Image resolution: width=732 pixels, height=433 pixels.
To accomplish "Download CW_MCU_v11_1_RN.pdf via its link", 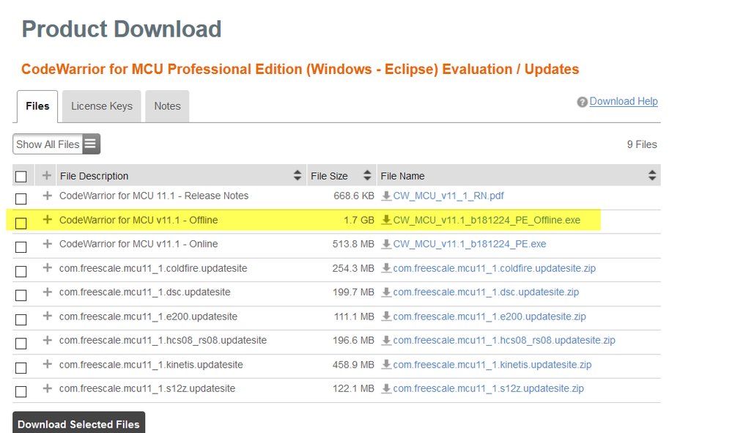I will coord(448,196).
